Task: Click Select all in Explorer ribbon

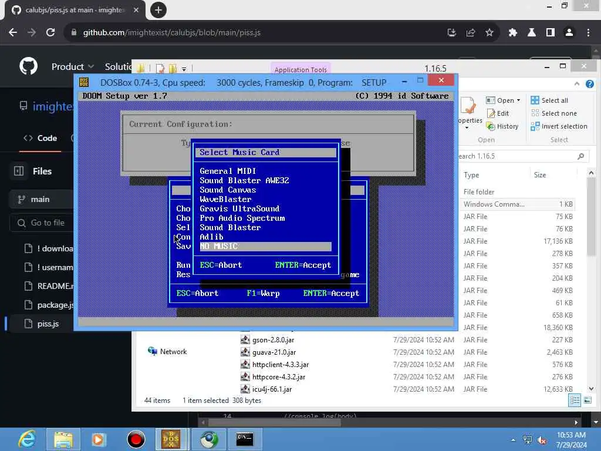Action: tap(549, 100)
